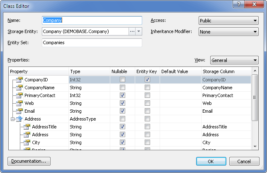Open the Documentation button
The height and width of the screenshot is (173, 267).
(29, 161)
